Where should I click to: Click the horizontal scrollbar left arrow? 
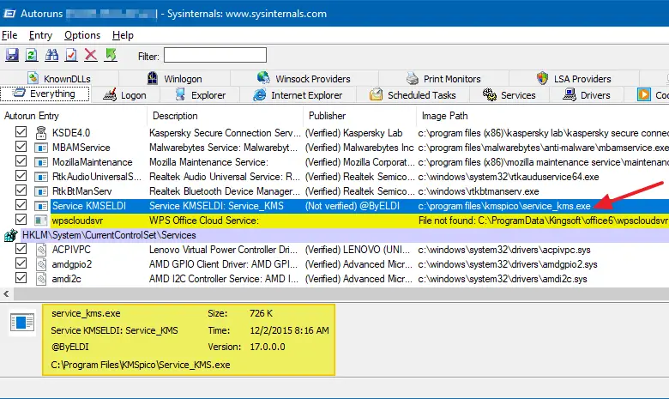[6, 293]
